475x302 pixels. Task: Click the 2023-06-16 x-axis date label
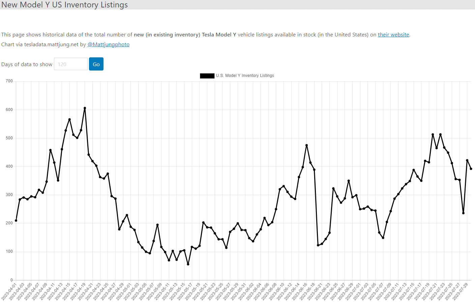point(299,292)
